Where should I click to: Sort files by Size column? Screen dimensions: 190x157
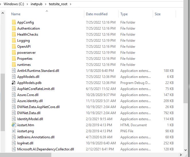click(158, 14)
